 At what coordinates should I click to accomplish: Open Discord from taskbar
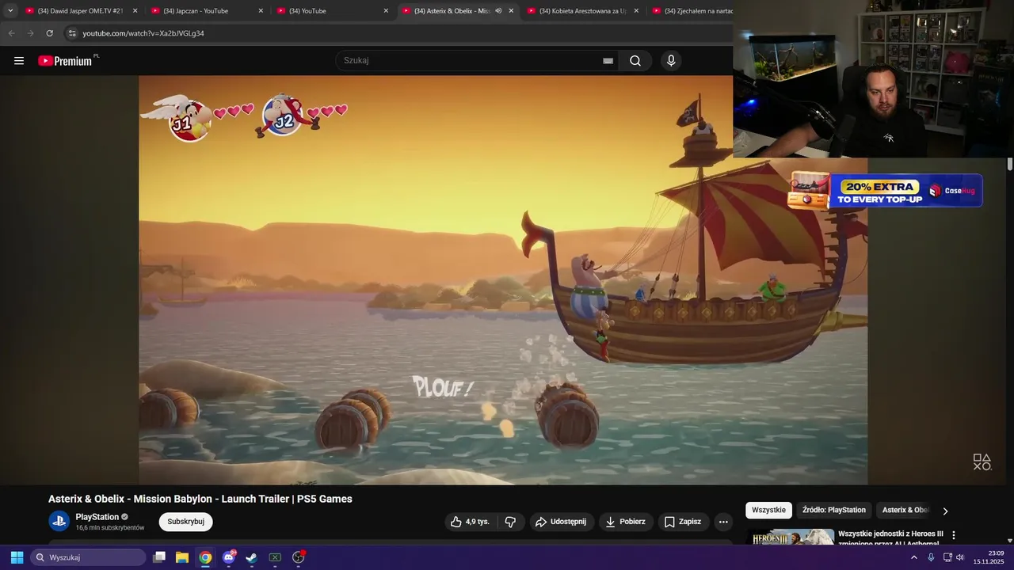tap(229, 557)
